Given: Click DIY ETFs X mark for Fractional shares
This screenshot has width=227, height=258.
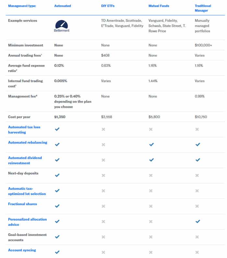Looking at the screenshot, I should click(103, 206).
